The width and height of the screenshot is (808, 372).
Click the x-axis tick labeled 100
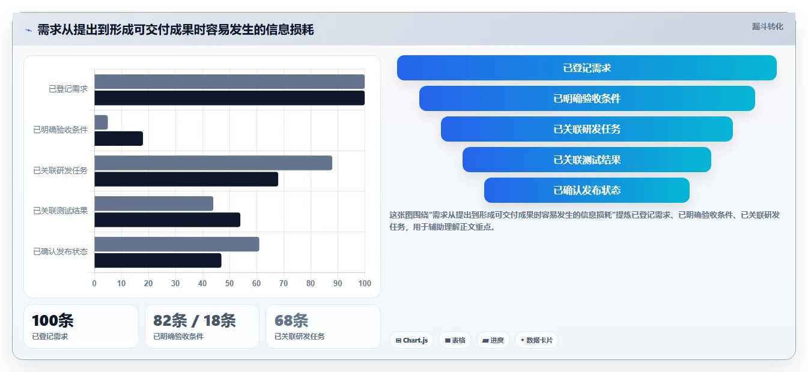pyautogui.click(x=364, y=283)
